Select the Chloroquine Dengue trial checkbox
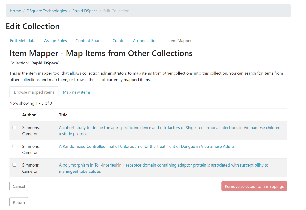Viewport: 306px width, 210px height. (14, 146)
